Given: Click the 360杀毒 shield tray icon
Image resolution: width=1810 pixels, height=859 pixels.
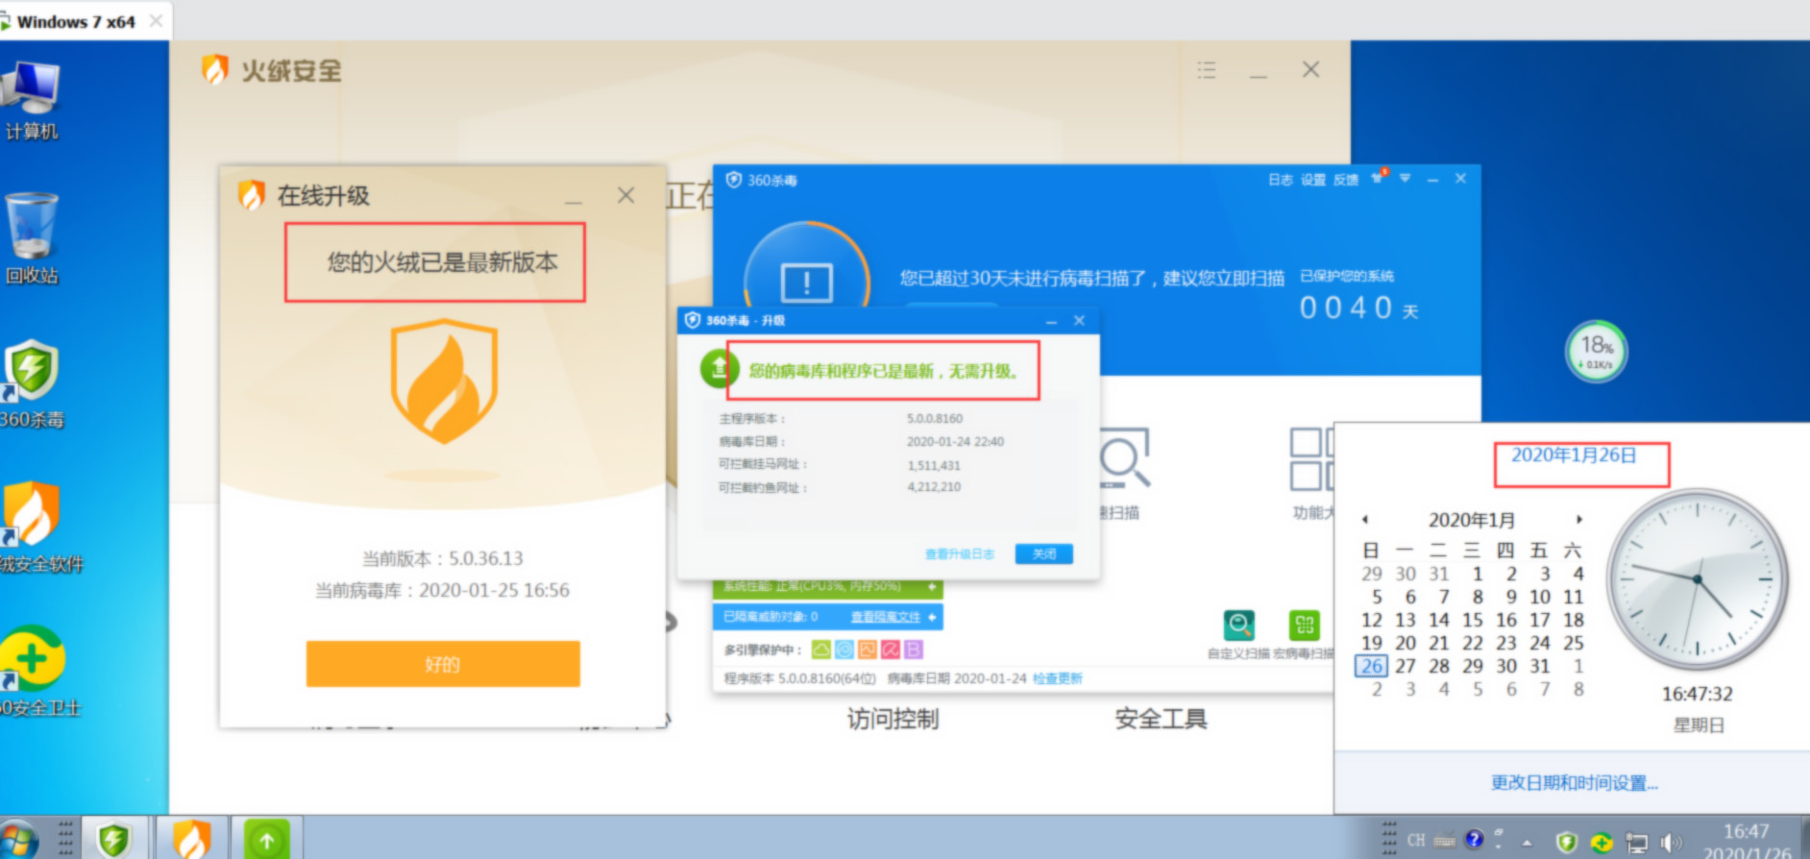Looking at the screenshot, I should point(1566,843).
